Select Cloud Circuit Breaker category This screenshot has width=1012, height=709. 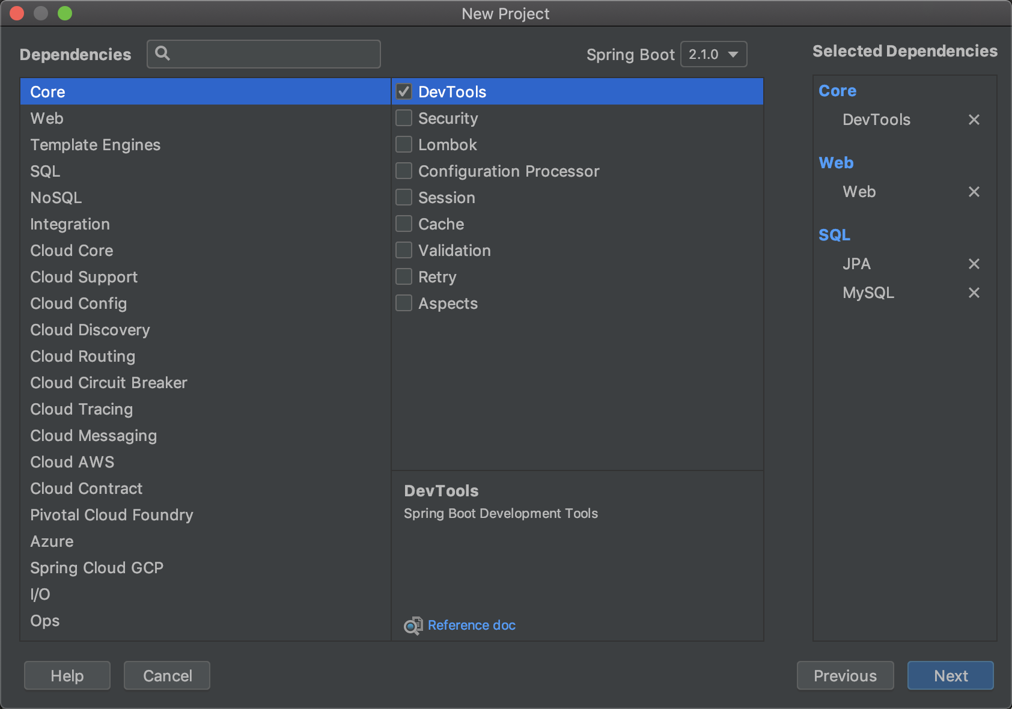206,383
